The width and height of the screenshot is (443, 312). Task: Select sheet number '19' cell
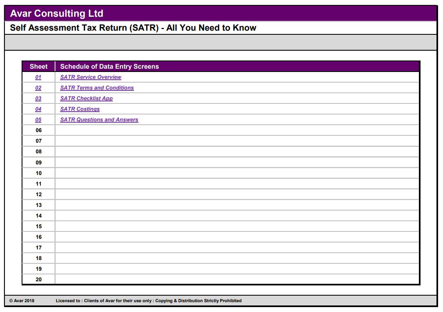click(39, 269)
